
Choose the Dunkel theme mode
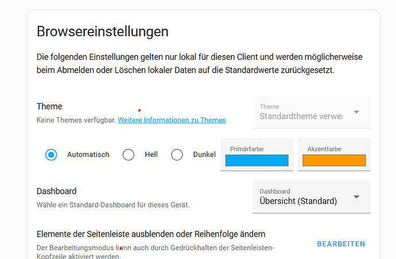tap(177, 155)
